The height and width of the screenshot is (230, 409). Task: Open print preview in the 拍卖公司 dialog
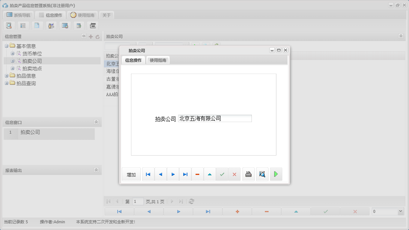pos(262,174)
